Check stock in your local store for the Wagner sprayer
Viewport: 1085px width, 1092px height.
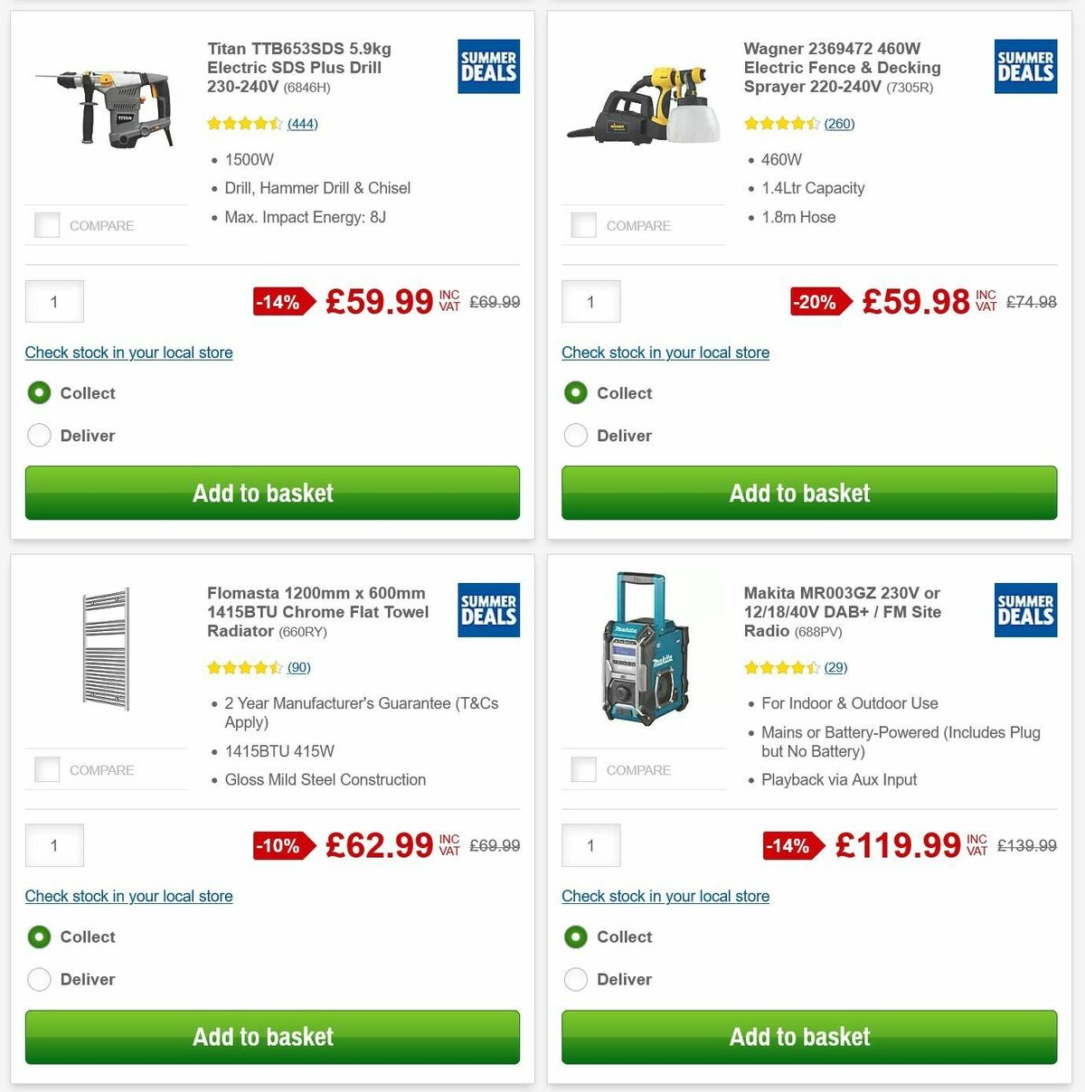665,353
